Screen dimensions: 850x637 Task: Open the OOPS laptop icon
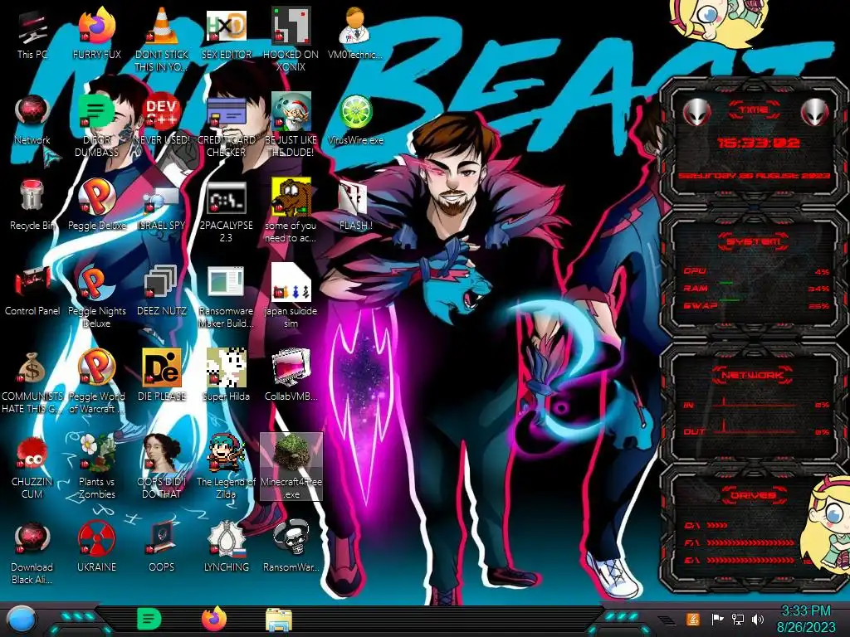point(161,547)
